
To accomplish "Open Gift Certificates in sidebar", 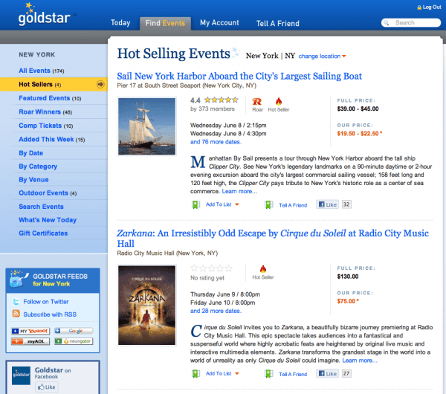I will click(43, 233).
